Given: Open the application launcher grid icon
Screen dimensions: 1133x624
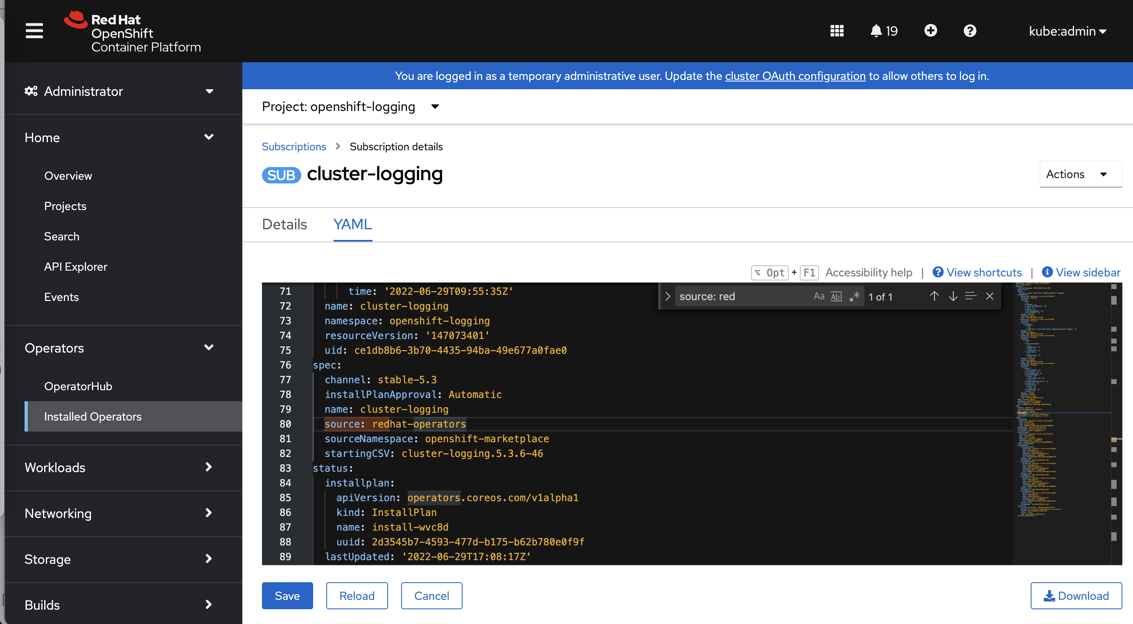Looking at the screenshot, I should tap(837, 31).
